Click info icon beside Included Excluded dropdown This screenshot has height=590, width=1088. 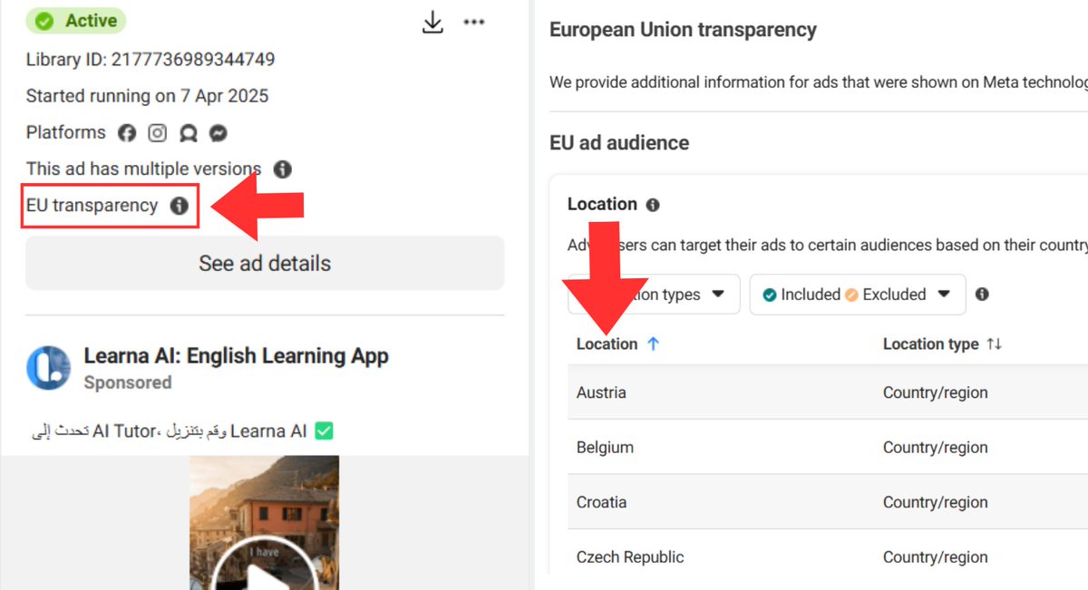pos(981,295)
